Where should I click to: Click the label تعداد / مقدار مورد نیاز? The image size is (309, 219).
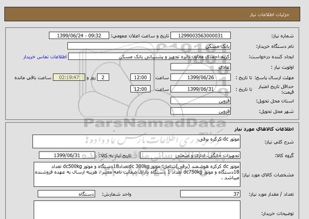tap(271, 194)
